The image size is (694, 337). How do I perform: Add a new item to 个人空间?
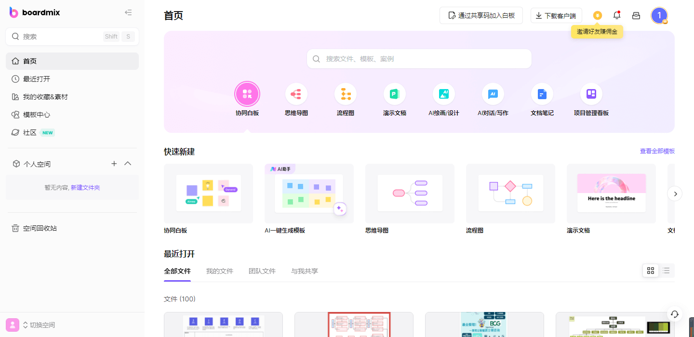tap(114, 164)
